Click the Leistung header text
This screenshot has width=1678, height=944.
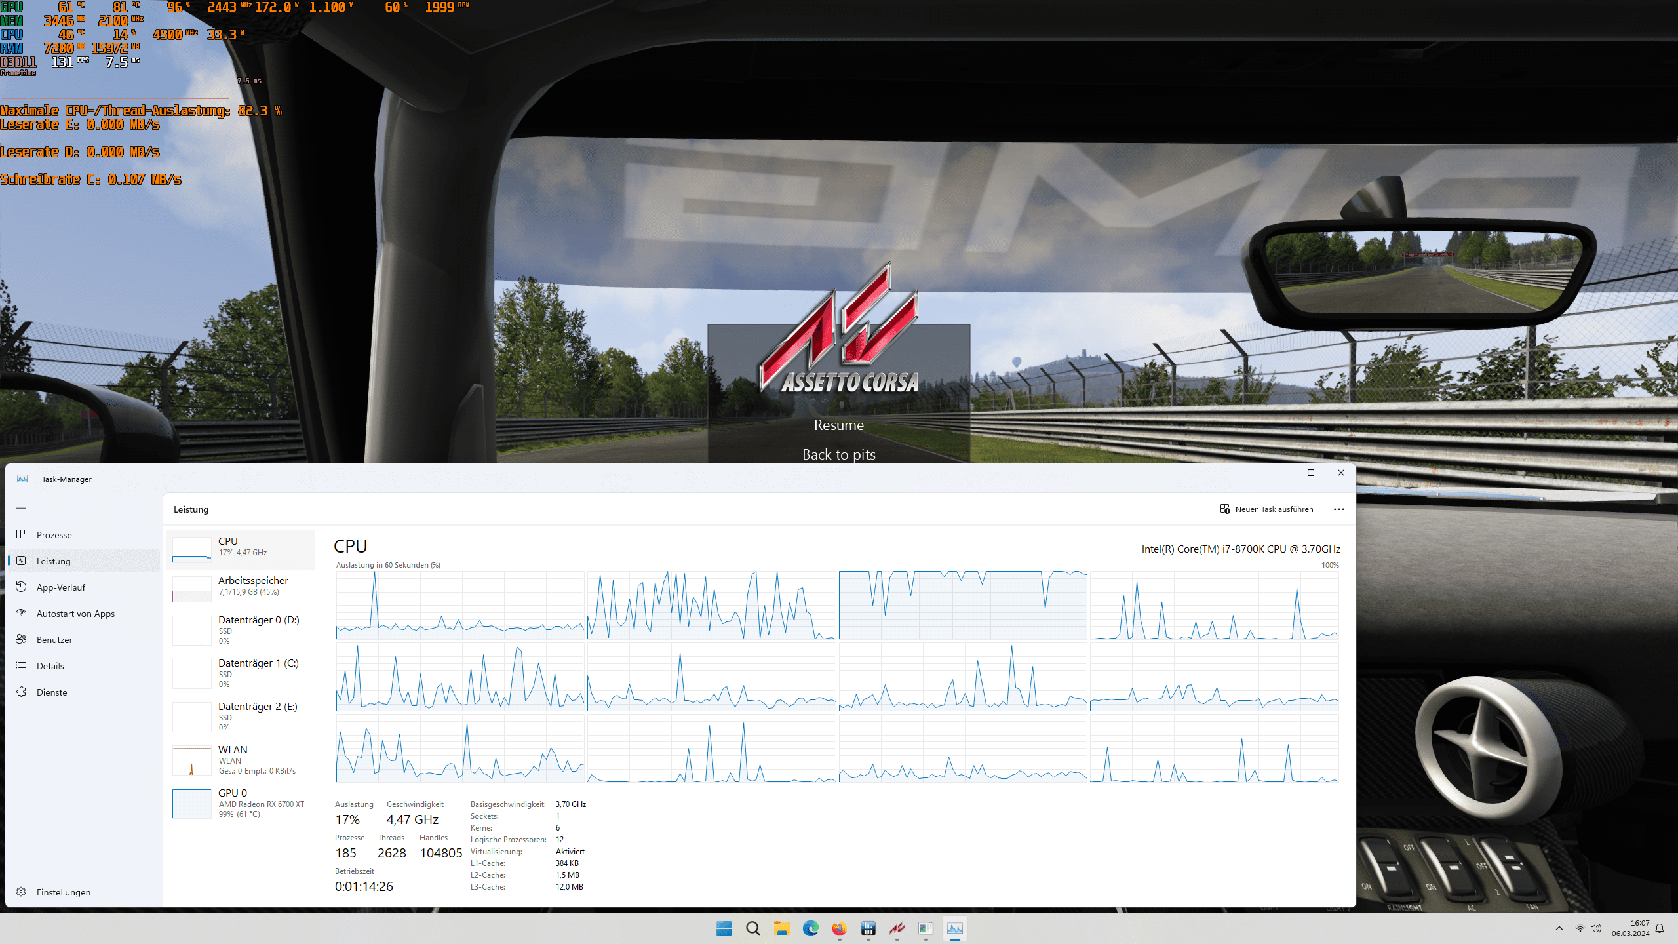[191, 509]
